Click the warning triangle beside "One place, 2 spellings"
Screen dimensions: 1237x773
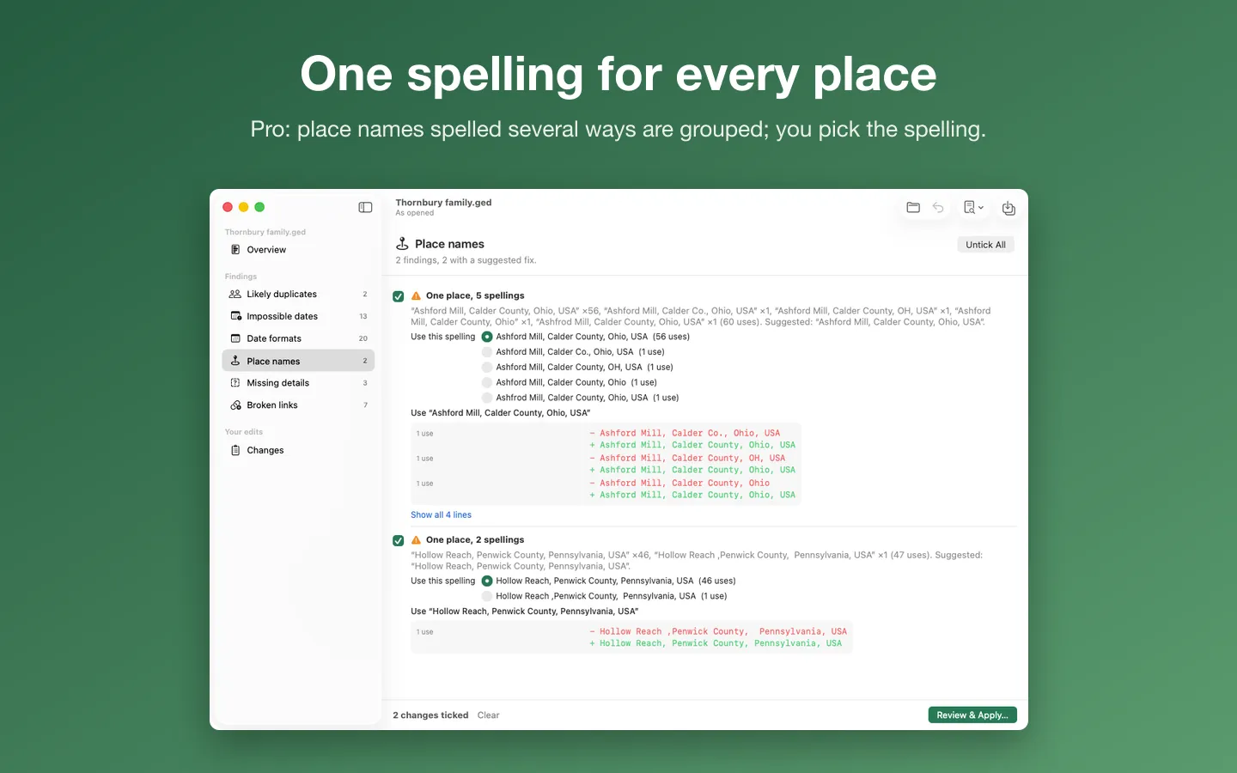click(x=416, y=540)
